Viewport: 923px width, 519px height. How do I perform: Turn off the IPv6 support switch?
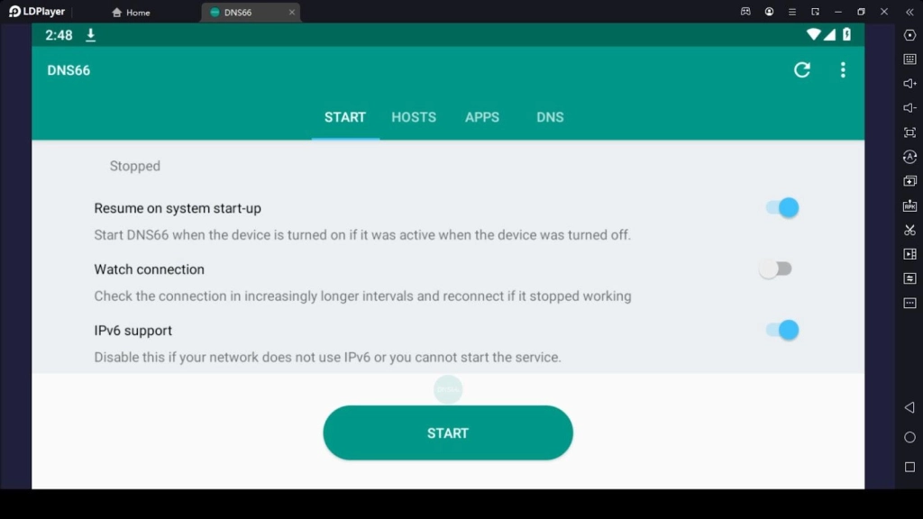click(x=781, y=330)
